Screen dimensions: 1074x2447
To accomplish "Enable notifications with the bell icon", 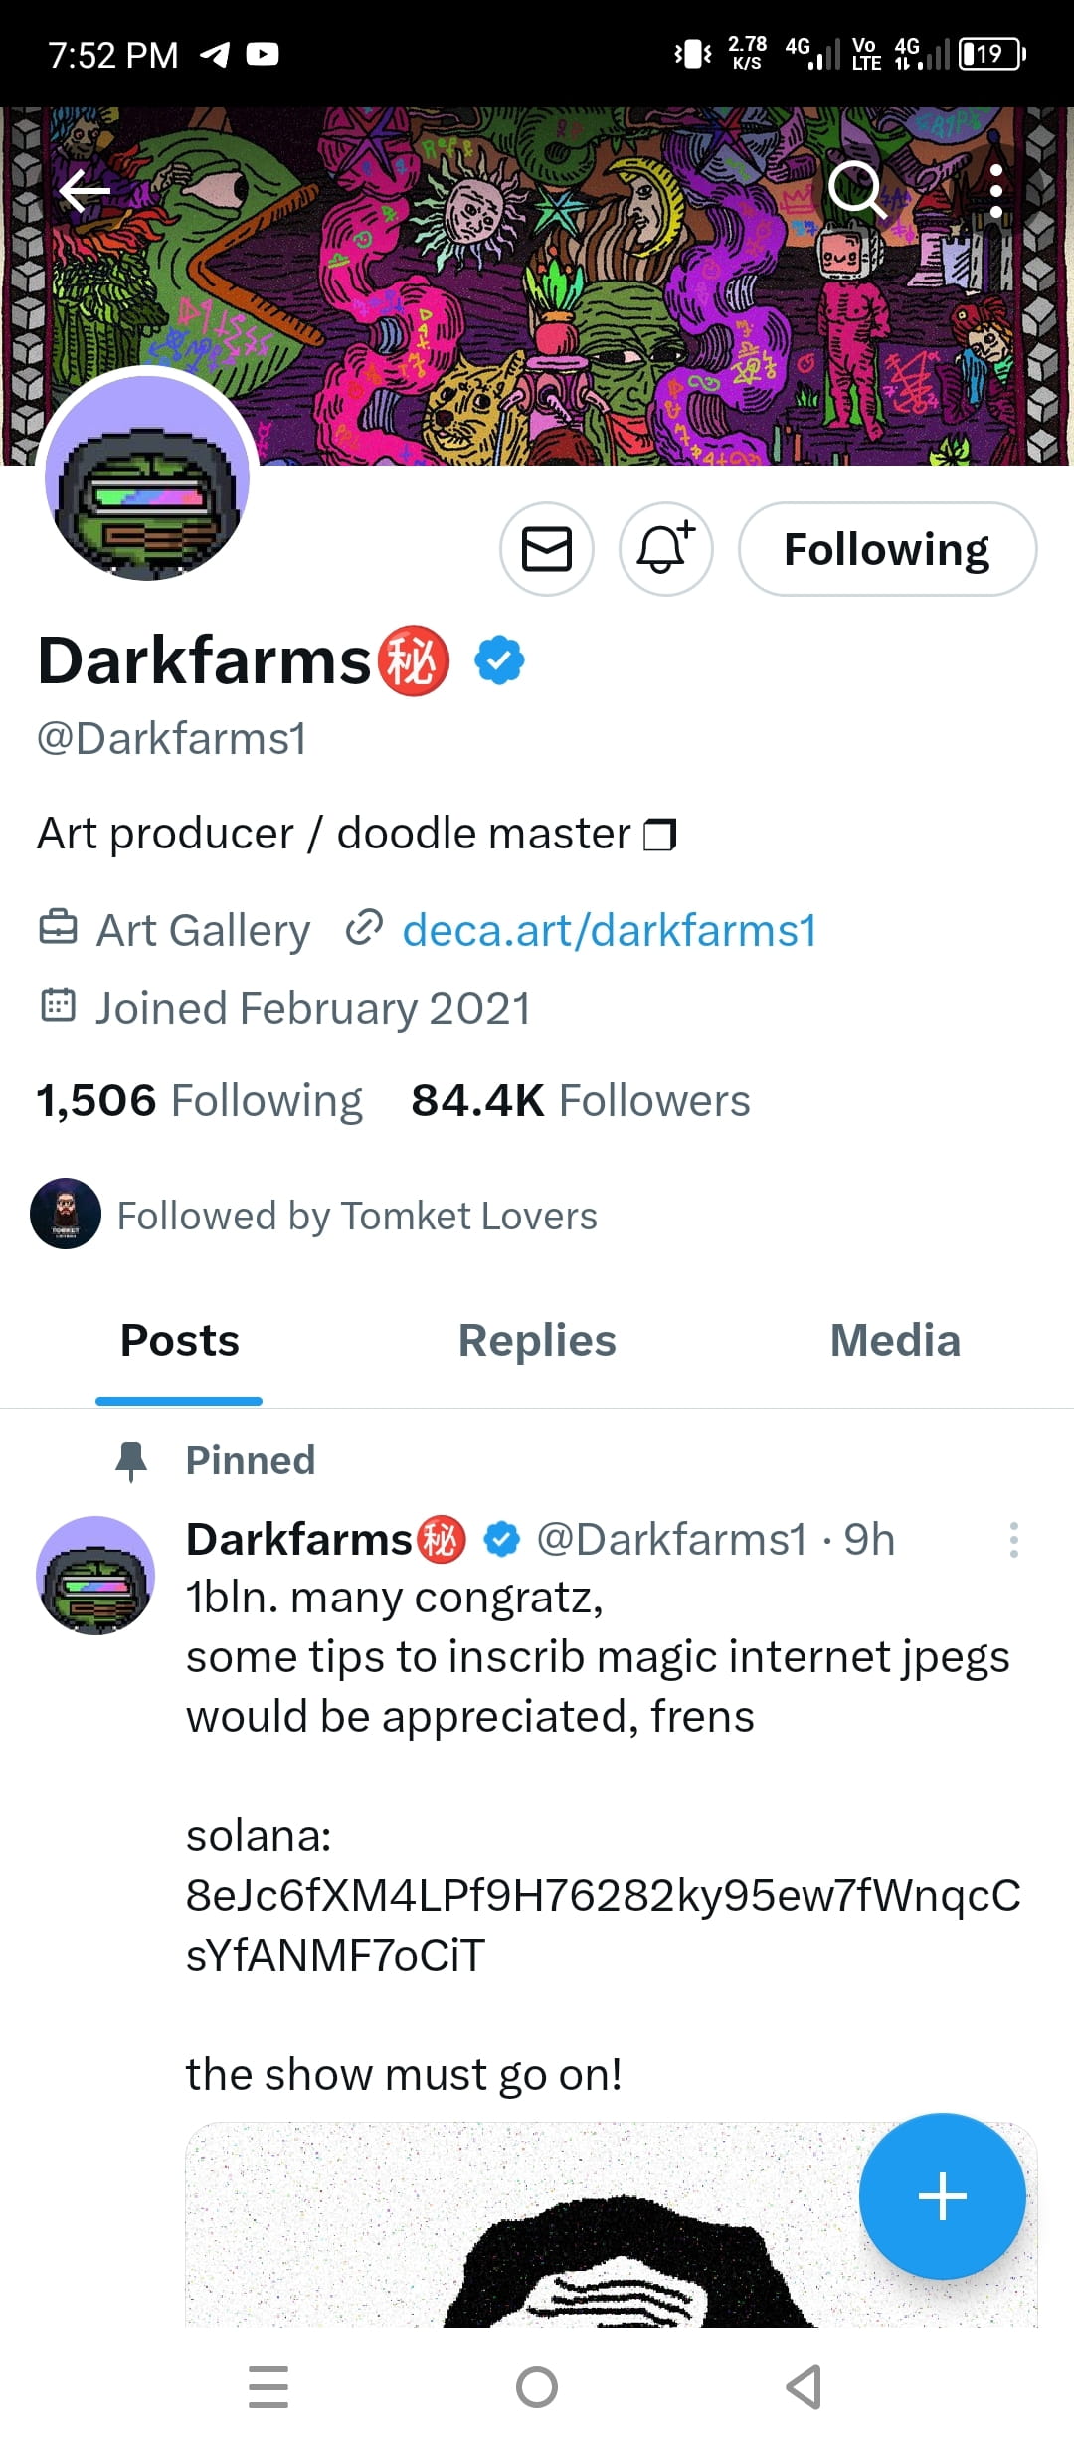I will [664, 549].
